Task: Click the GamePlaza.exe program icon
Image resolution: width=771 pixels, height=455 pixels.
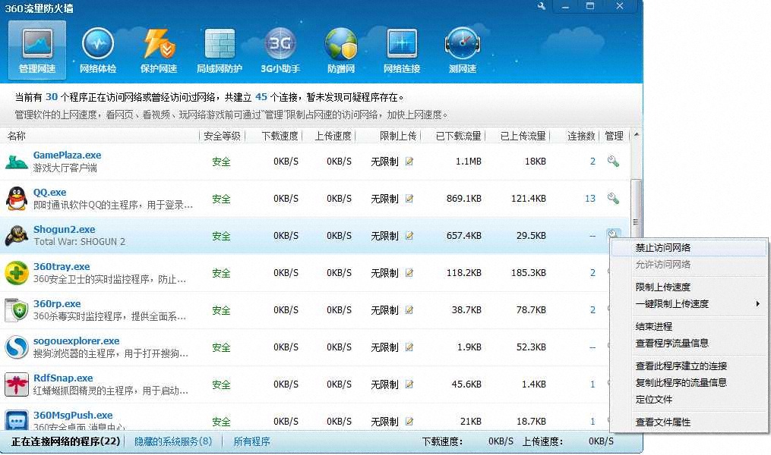Action: click(16, 162)
